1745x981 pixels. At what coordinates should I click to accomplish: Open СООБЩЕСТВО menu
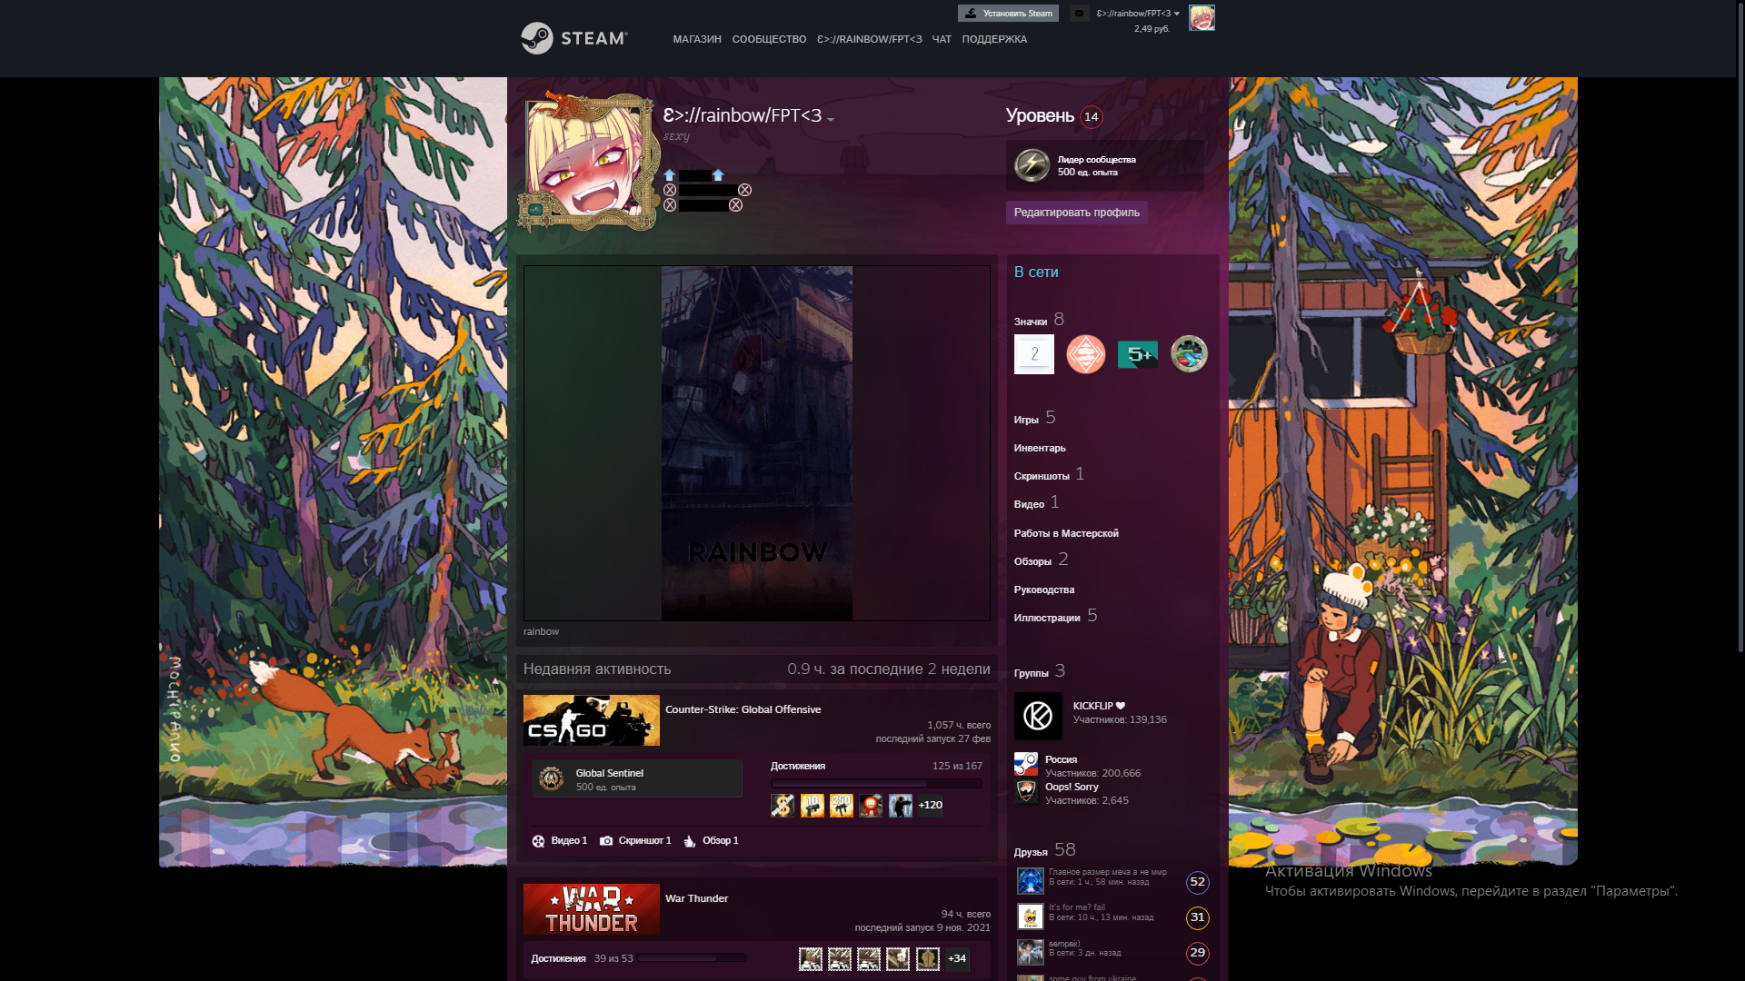coord(769,39)
